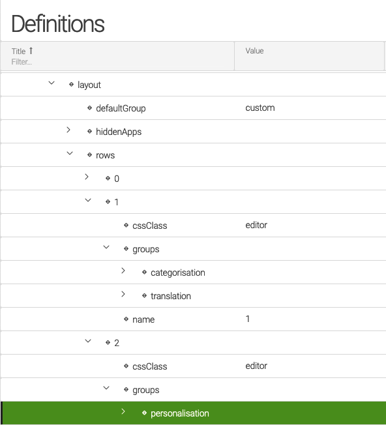Expand the hiddenApps node chevron
The height and width of the screenshot is (425, 386).
68,130
